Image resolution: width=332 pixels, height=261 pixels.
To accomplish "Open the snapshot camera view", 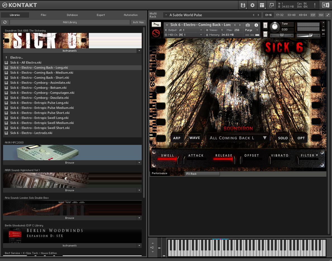I will [x=248, y=25].
